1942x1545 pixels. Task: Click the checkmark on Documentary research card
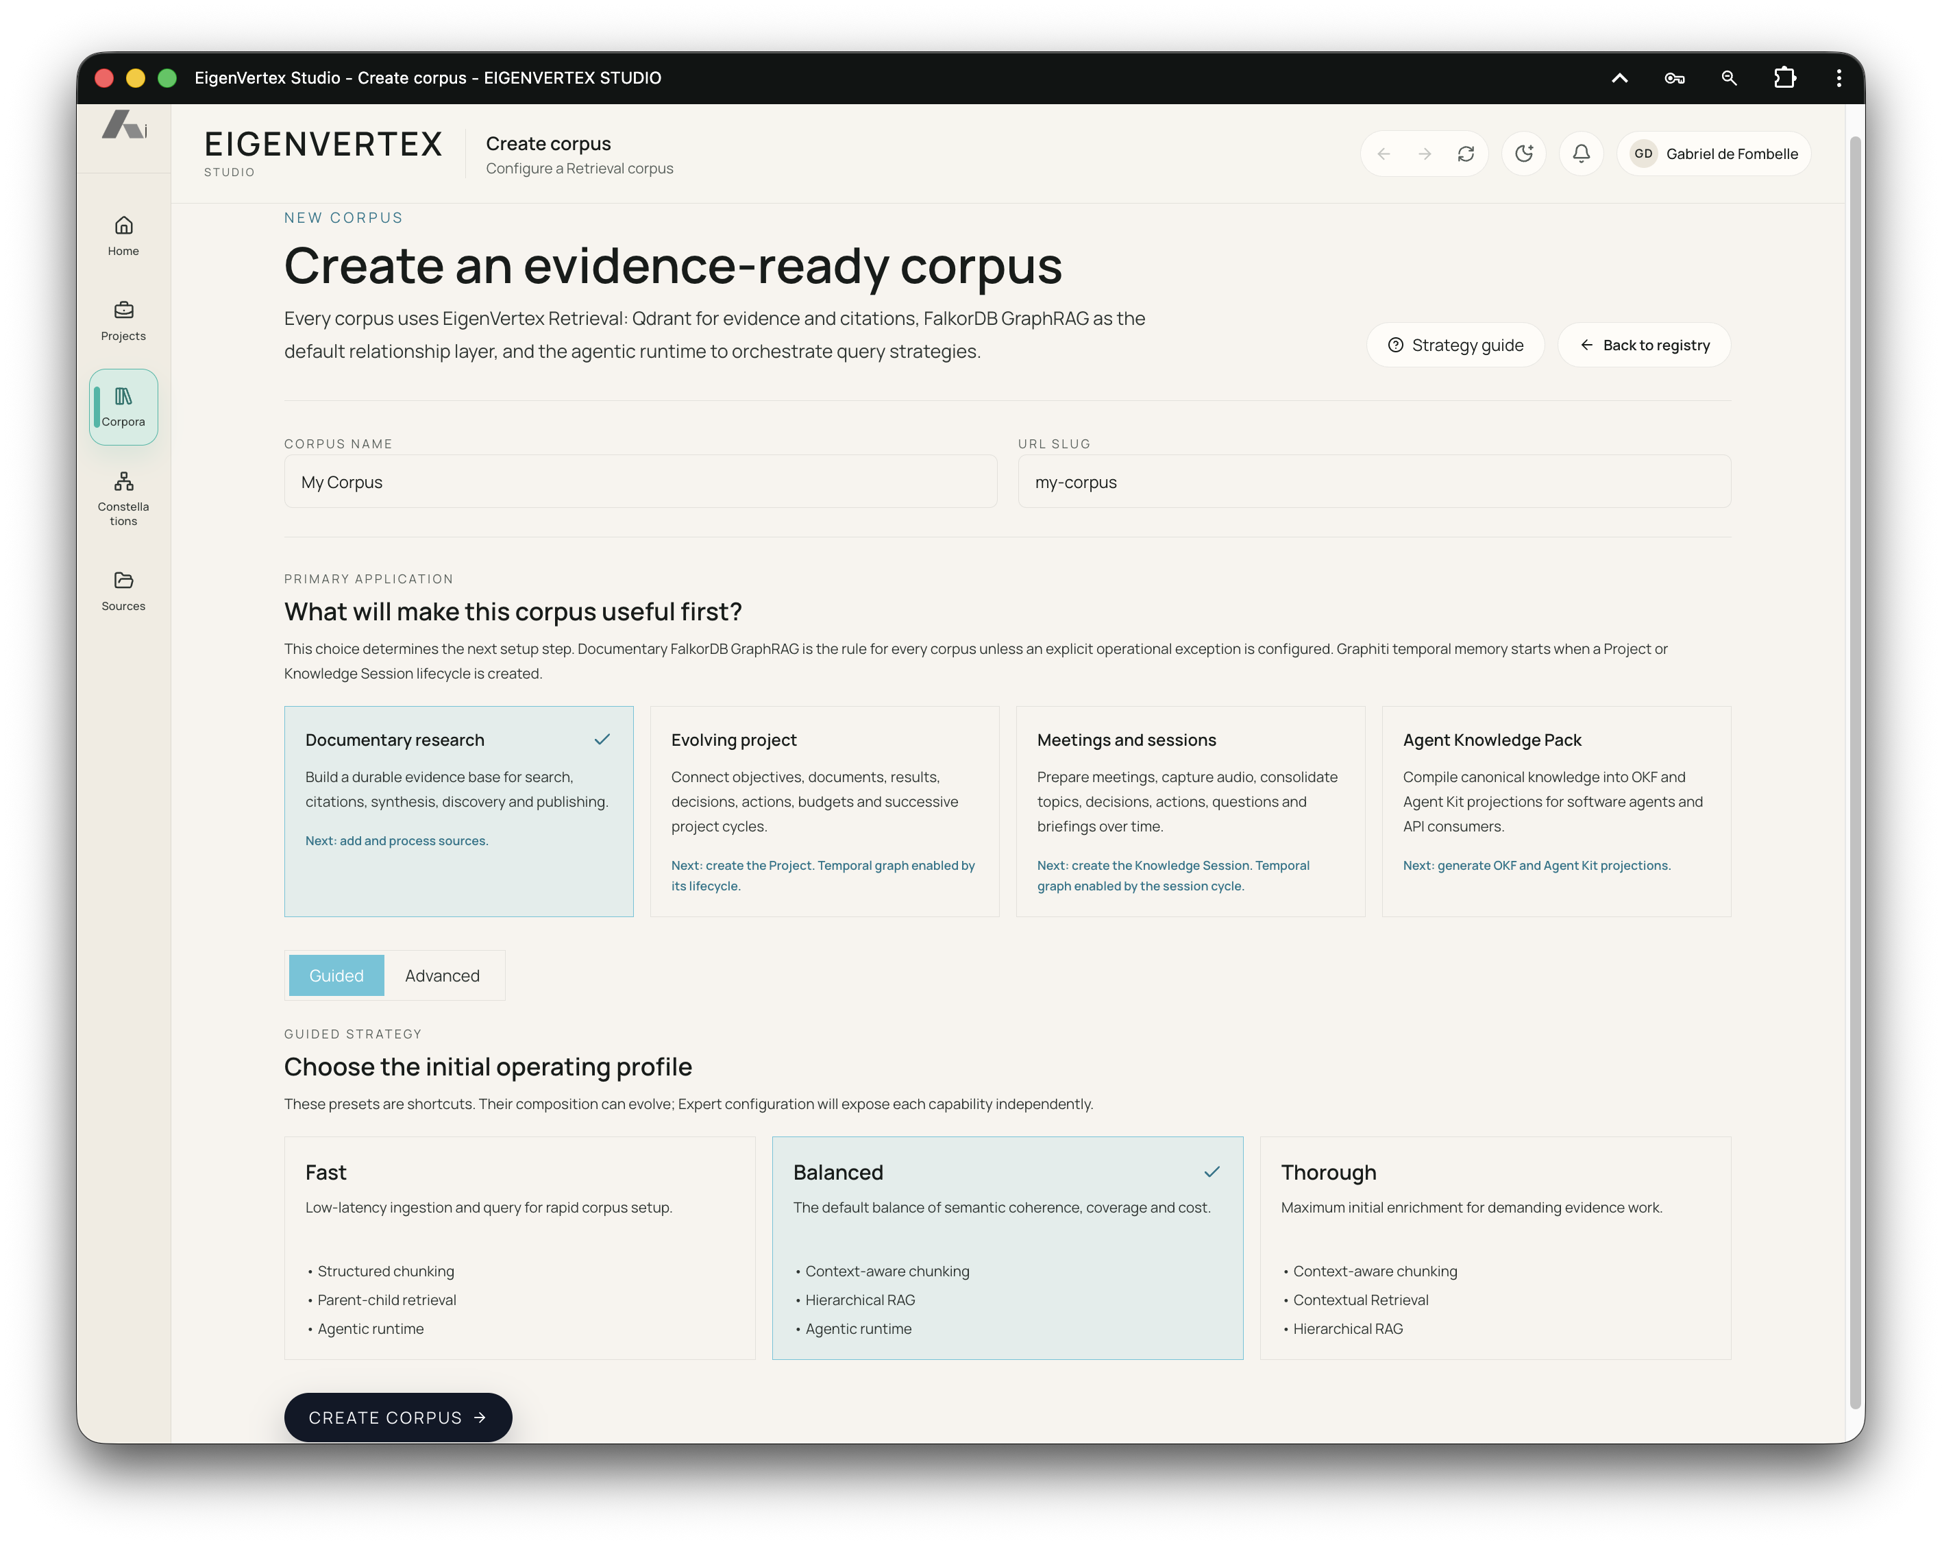(602, 740)
